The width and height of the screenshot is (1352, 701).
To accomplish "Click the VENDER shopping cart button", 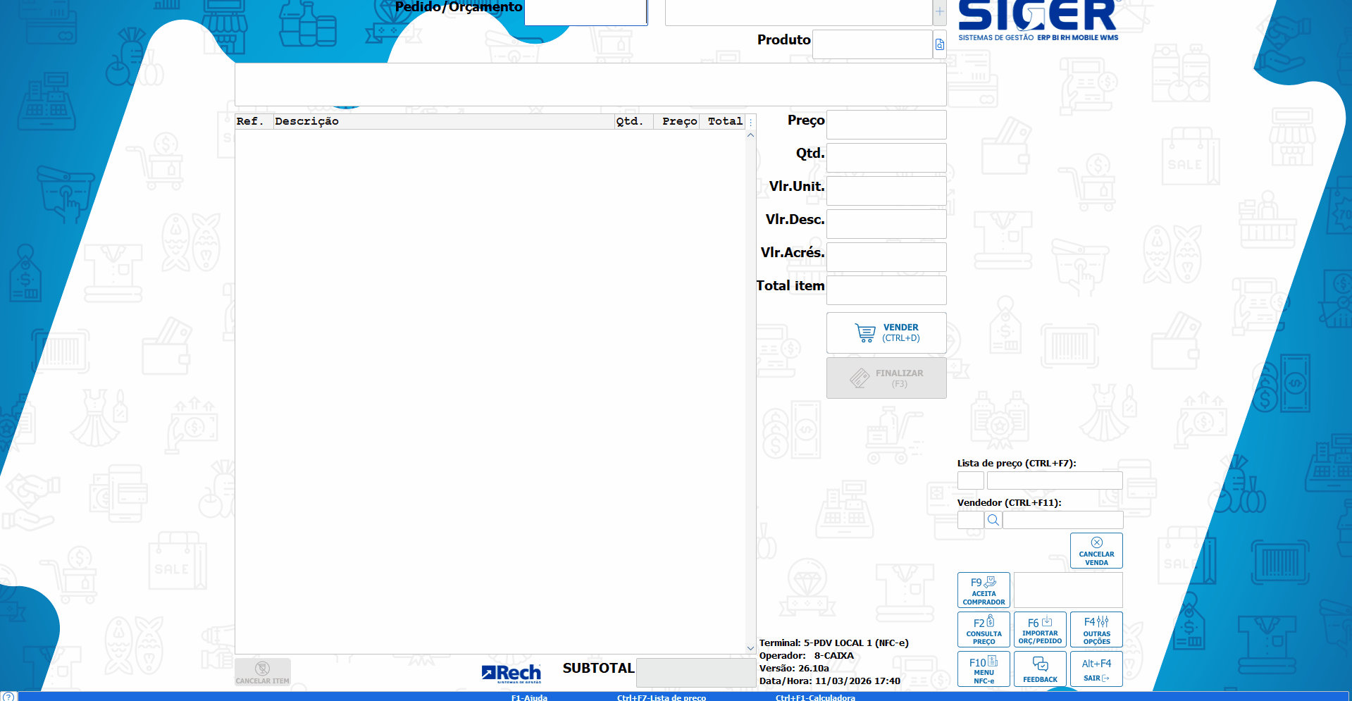I will pos(886,333).
